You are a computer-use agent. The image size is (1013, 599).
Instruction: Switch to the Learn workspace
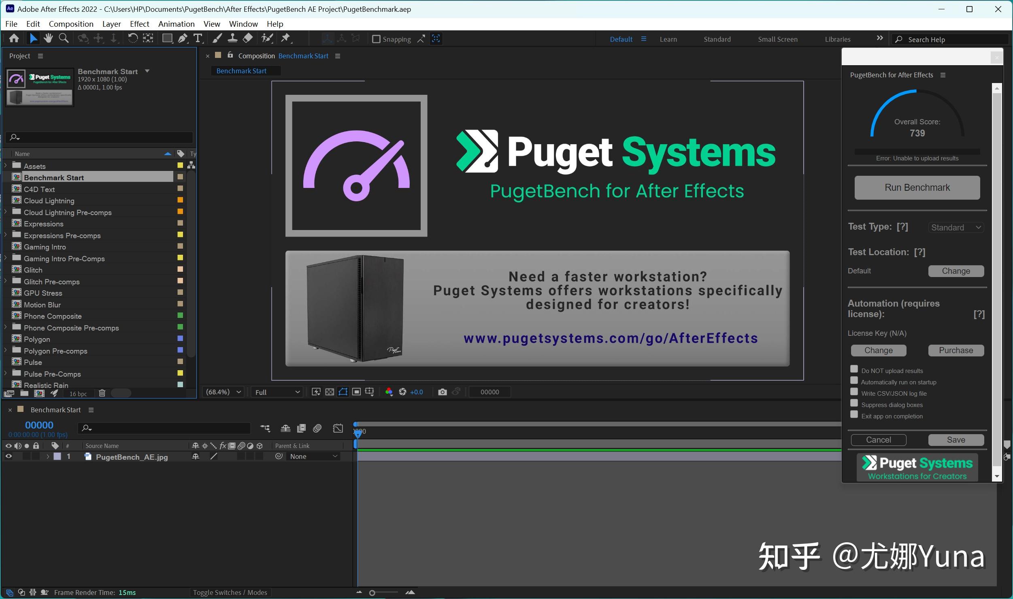tap(668, 39)
